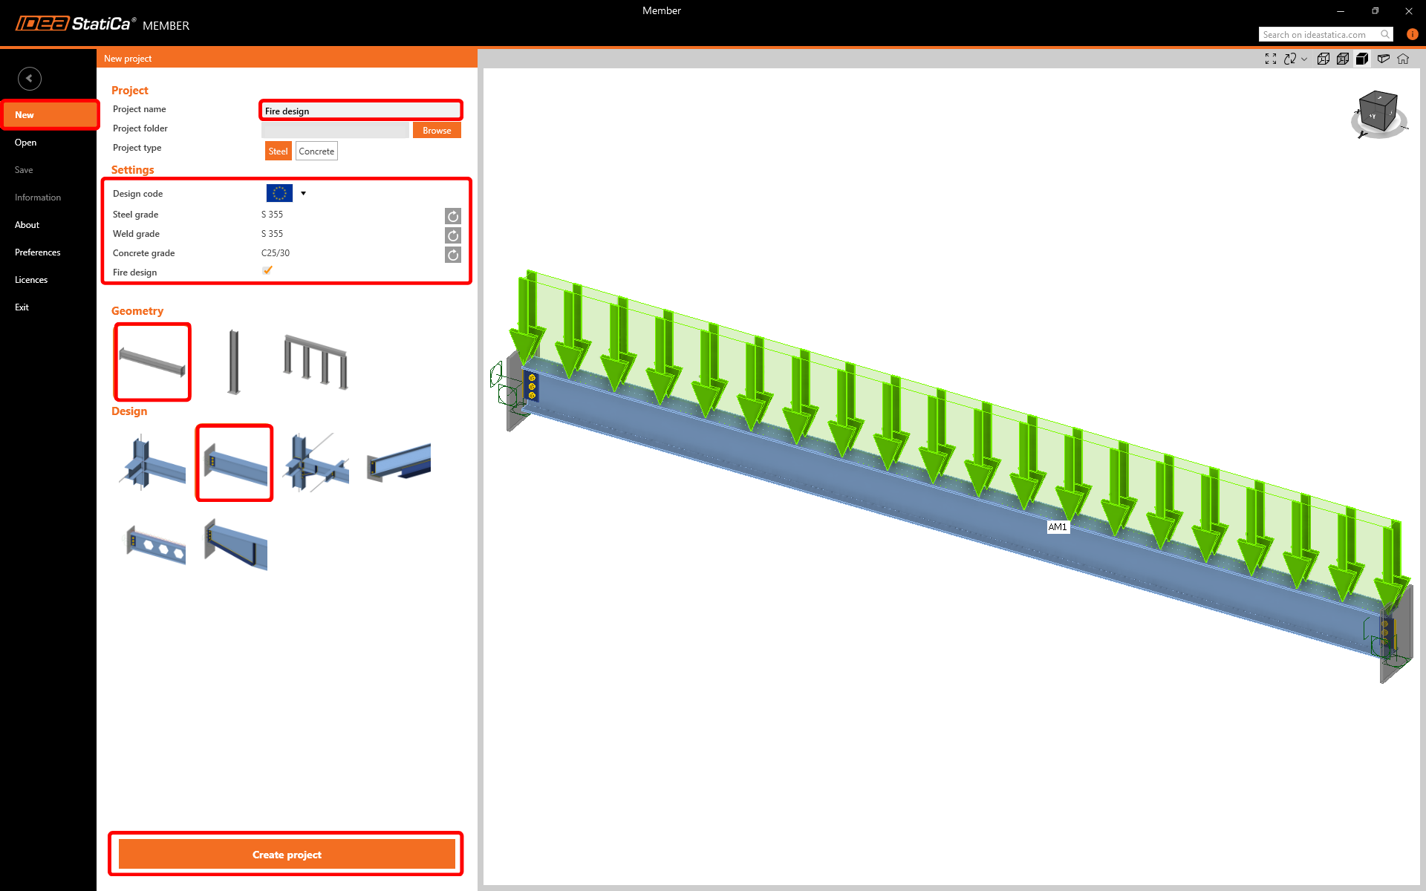Image resolution: width=1426 pixels, height=891 pixels.
Task: Reset Concrete grade with refresh icon
Action: coord(452,255)
